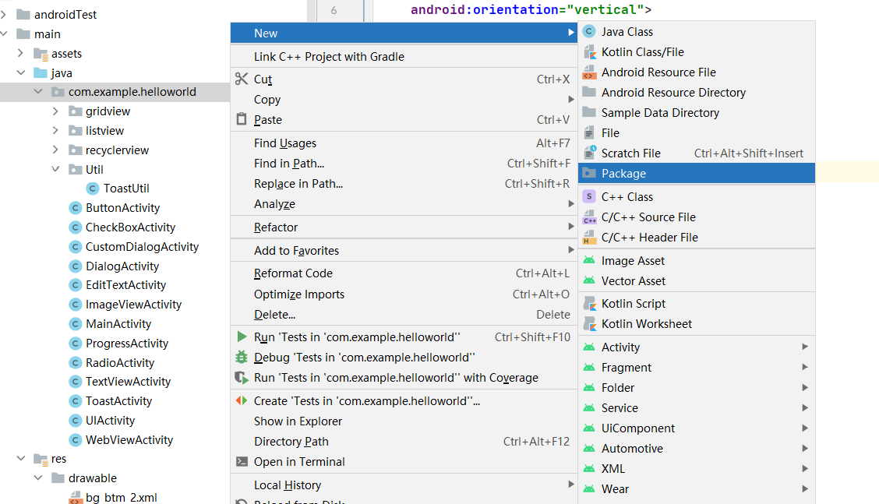The height and width of the screenshot is (504, 879).
Task: Select MainActivity in the project tree
Action: pyautogui.click(x=118, y=324)
